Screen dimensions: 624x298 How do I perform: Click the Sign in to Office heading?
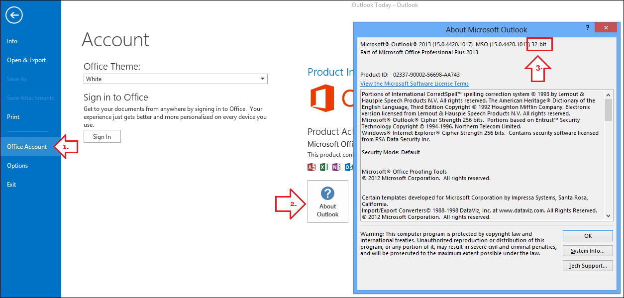pyautogui.click(x=116, y=97)
